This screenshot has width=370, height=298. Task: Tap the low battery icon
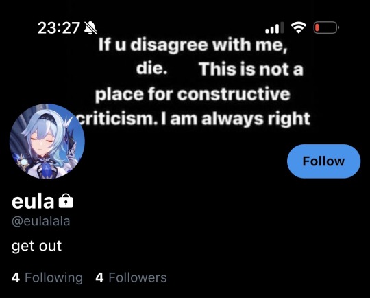[326, 27]
